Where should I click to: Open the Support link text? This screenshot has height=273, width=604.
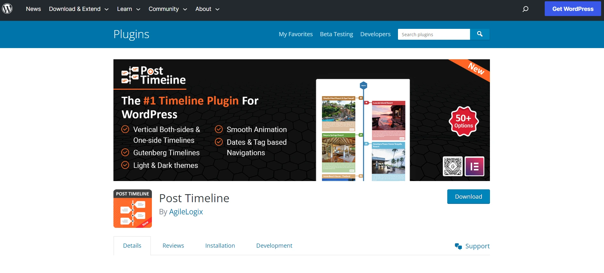pyautogui.click(x=477, y=246)
